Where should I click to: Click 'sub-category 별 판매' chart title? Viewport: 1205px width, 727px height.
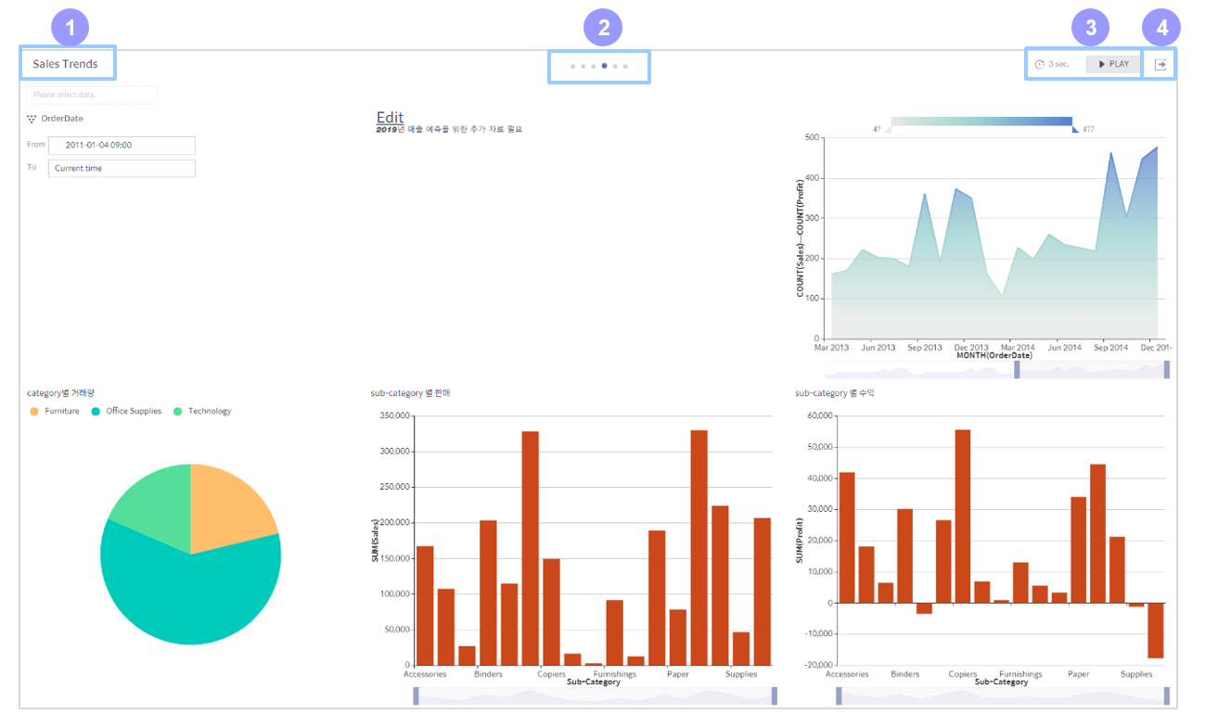pyautogui.click(x=410, y=393)
